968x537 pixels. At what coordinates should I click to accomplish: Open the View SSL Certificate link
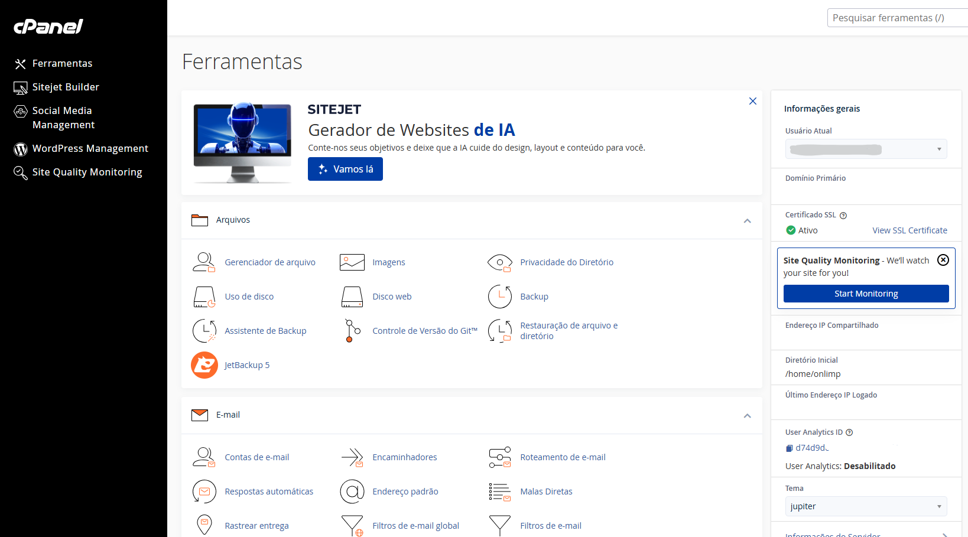909,230
